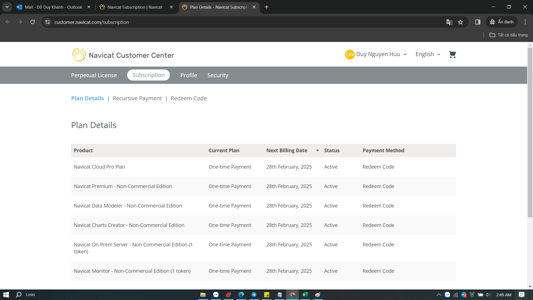This screenshot has width=533, height=300.
Task: Click the DN user avatar
Action: pyautogui.click(x=350, y=54)
